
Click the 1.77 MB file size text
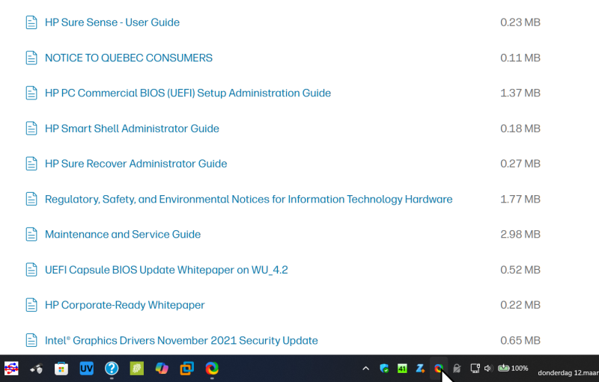[x=520, y=199]
